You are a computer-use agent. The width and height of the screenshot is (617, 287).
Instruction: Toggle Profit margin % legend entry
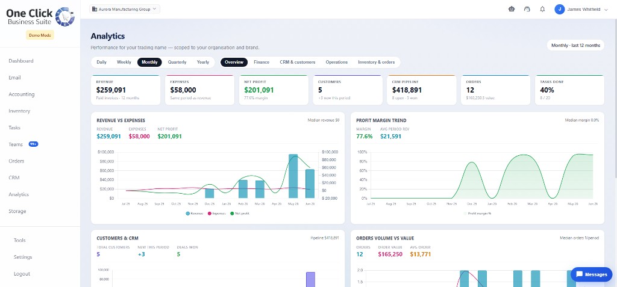click(477, 213)
